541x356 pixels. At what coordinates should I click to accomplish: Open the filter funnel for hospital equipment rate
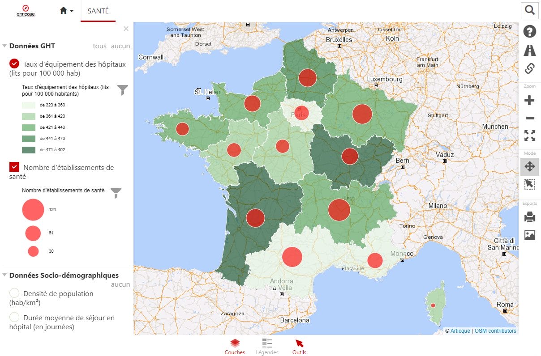(122, 89)
